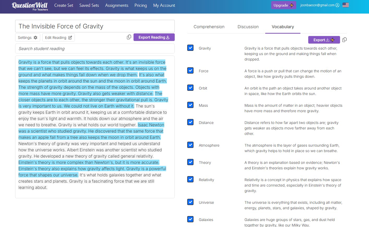
Task: Click Edit Reading button
Action: tap(58, 38)
